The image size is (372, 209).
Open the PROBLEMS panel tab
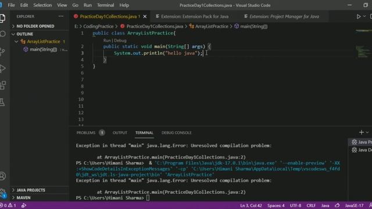pyautogui.click(x=86, y=133)
